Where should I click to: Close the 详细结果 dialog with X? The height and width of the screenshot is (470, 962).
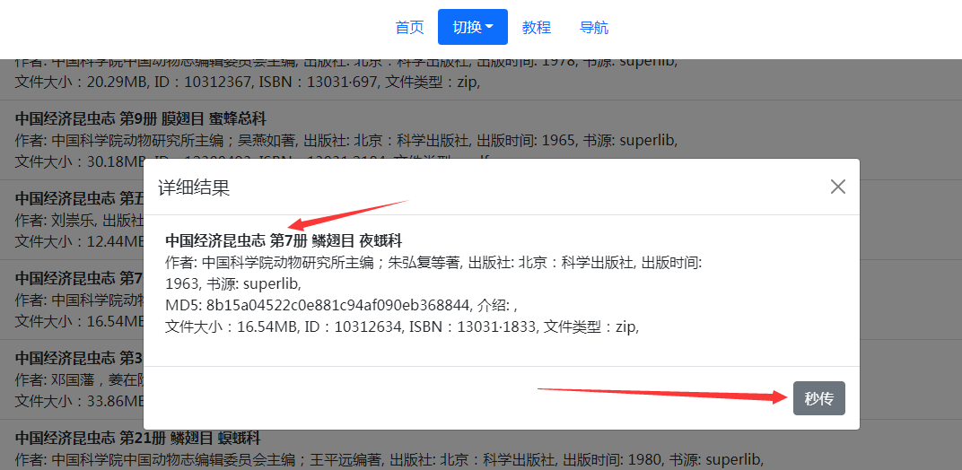[837, 187]
